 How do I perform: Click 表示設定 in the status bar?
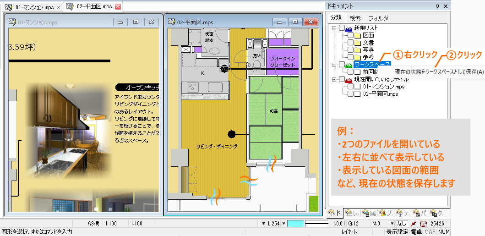pyautogui.click(x=397, y=232)
